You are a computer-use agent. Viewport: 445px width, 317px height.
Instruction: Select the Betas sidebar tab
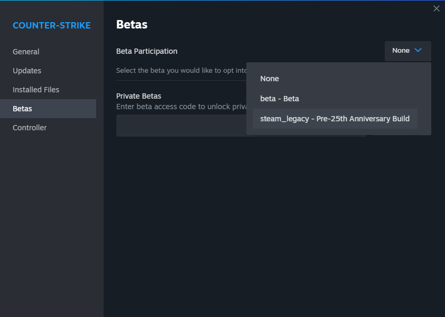(48, 109)
